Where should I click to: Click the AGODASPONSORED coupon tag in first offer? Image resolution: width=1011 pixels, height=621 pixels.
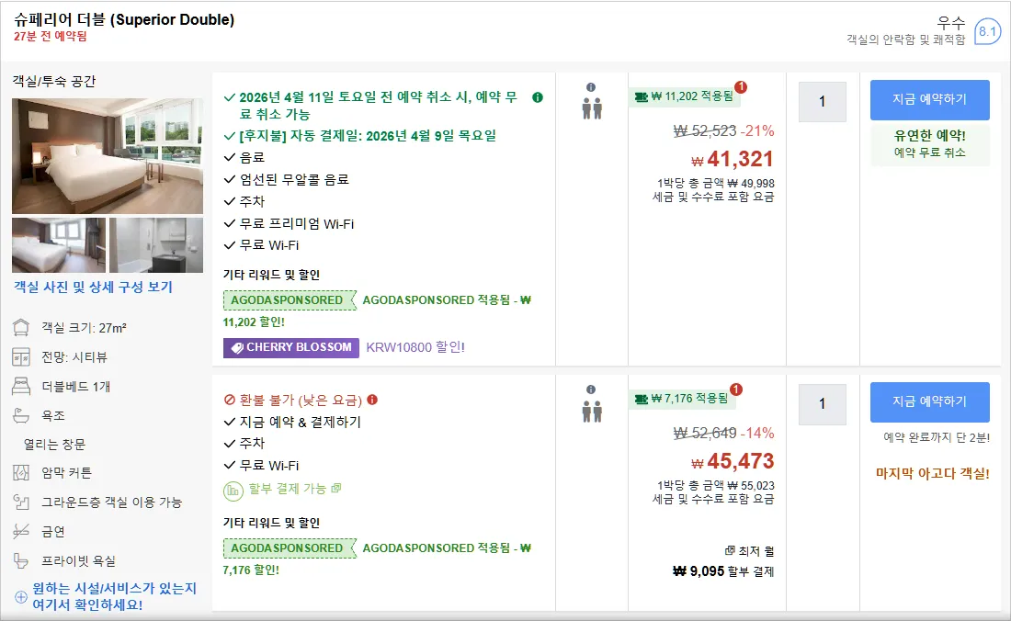coord(290,300)
